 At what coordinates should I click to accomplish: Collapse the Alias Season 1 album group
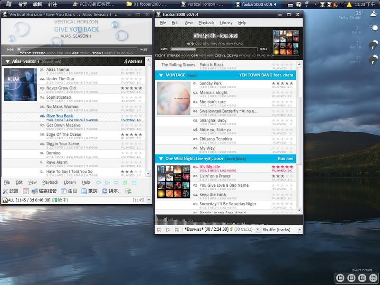(8, 62)
